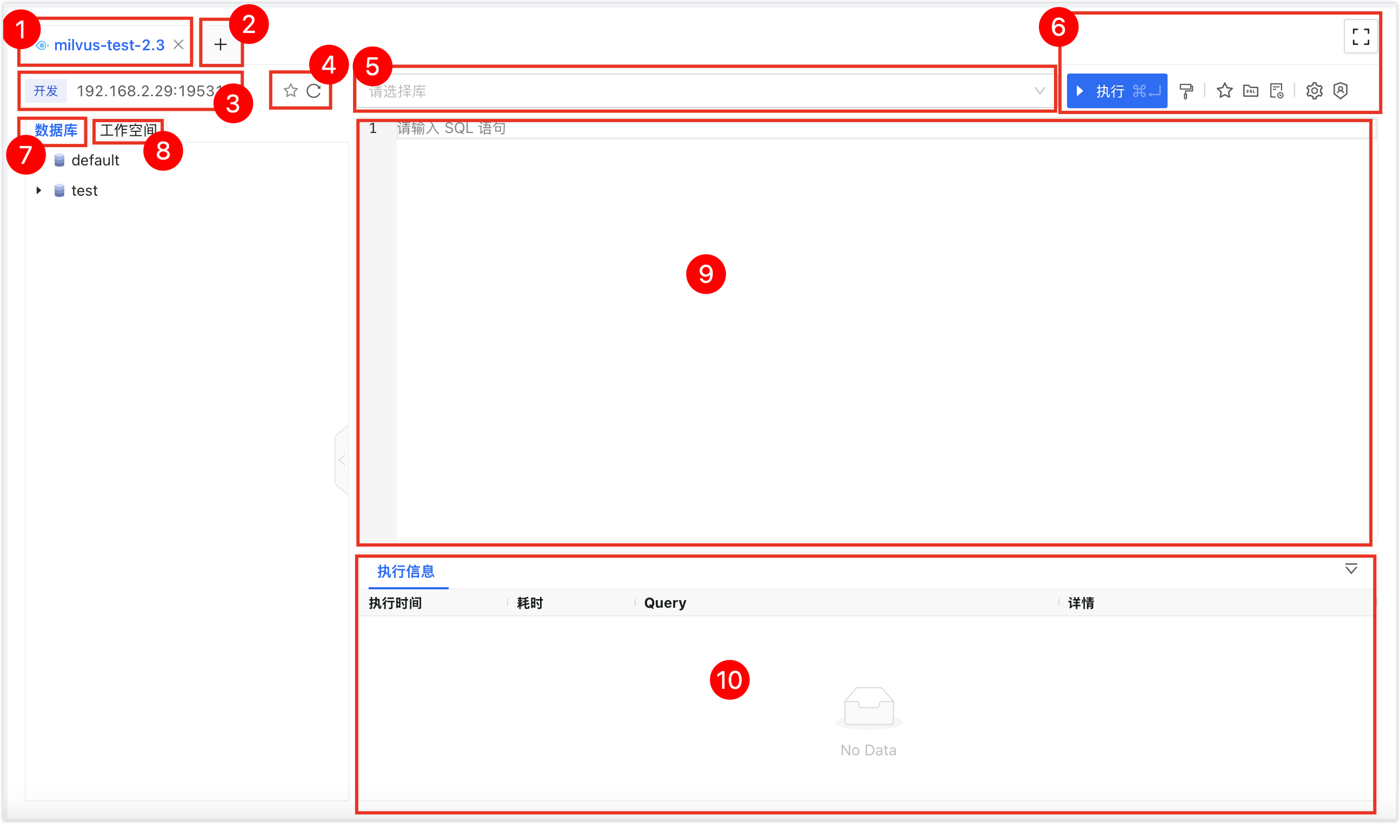The image size is (1400, 824).
Task: Select the test database in the tree
Action: click(x=84, y=190)
